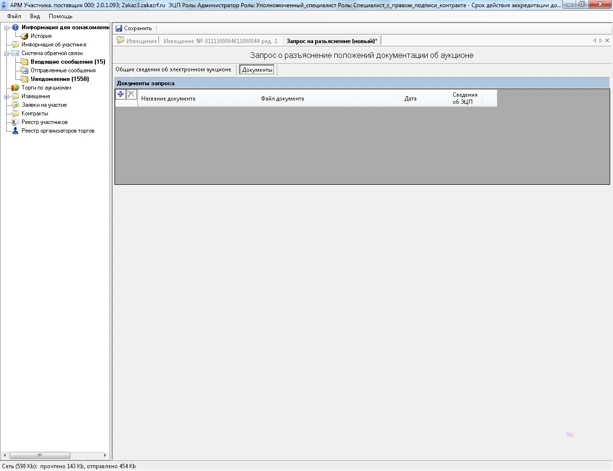Viewport: 613px width, 471px height.
Task: Click the blue person icon Реестр организаторов торгов
Action: pyautogui.click(x=15, y=131)
